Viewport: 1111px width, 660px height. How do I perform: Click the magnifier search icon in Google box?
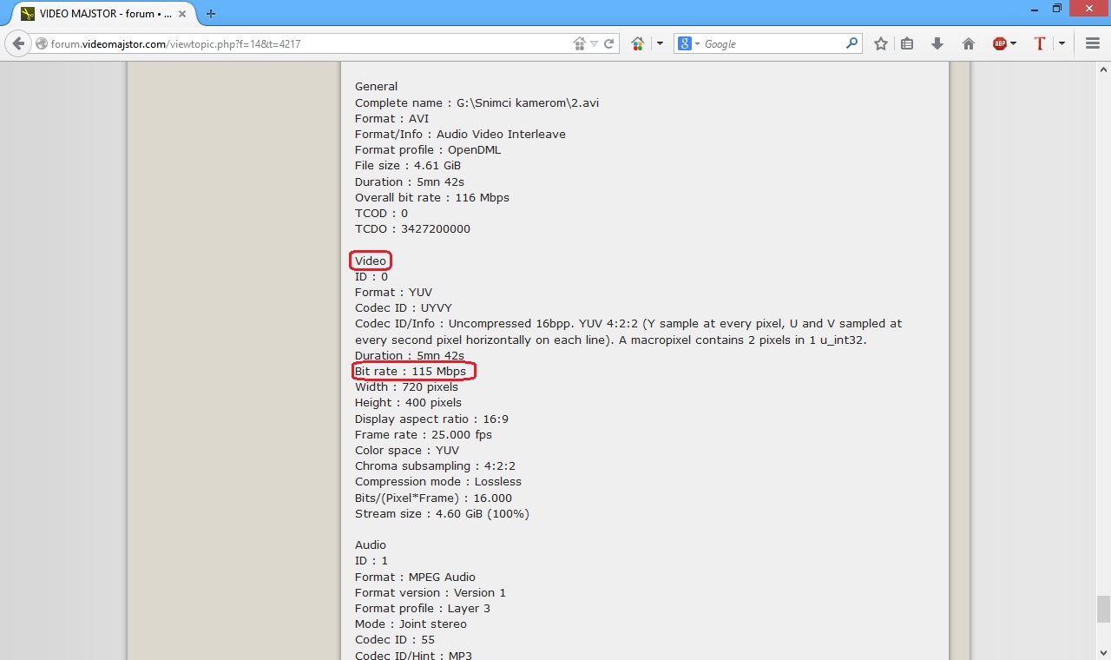pos(851,43)
